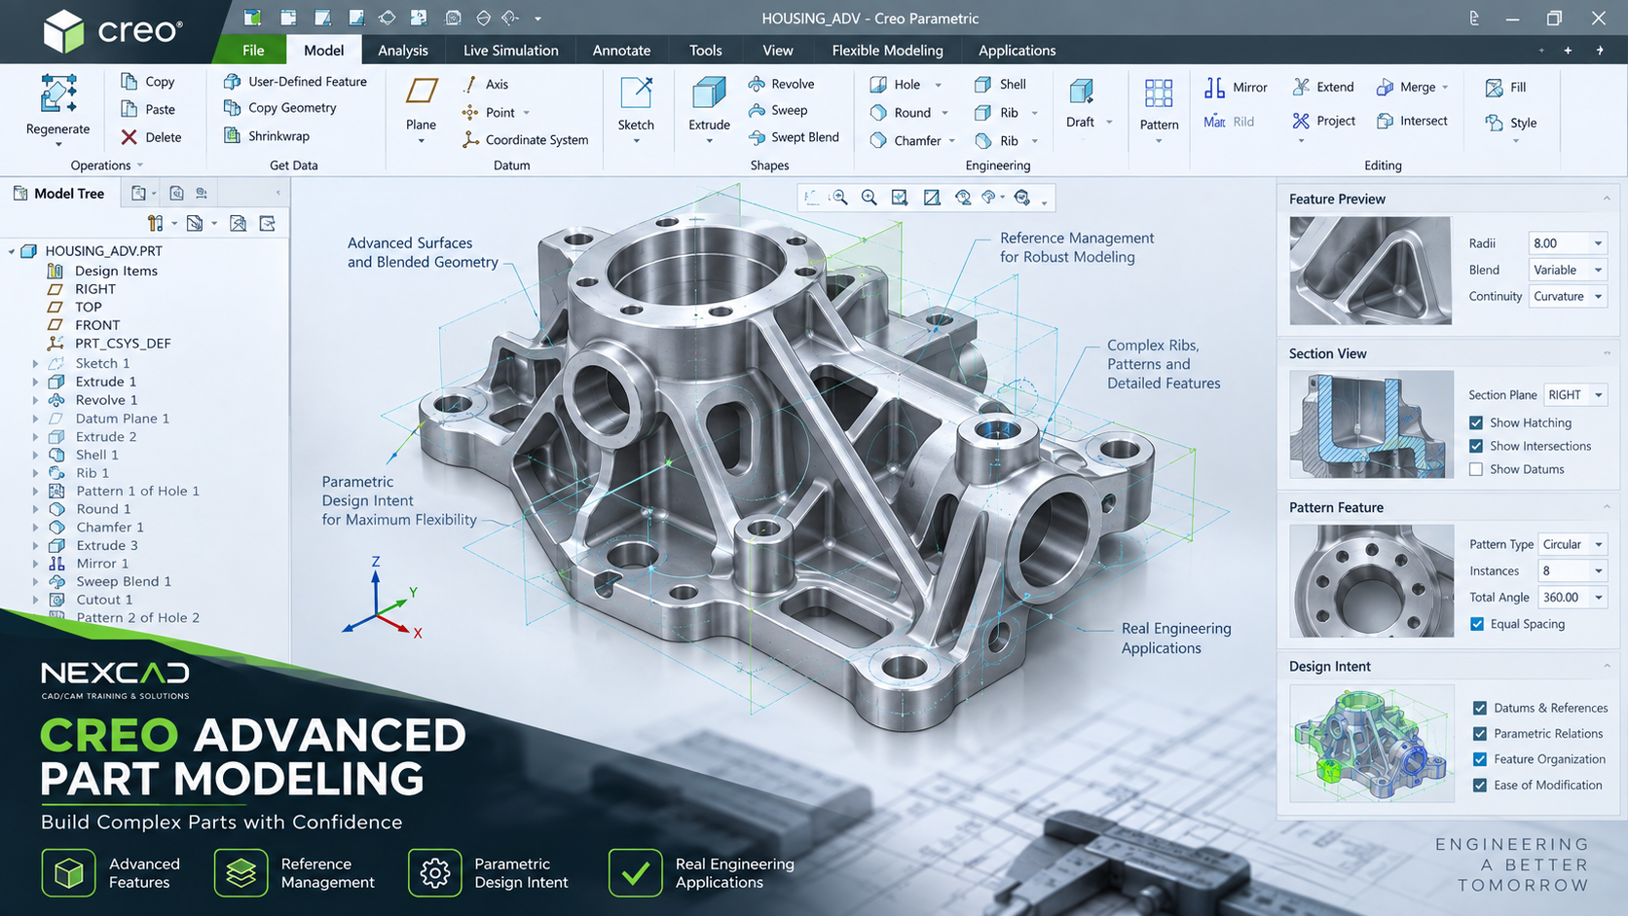Click the Intersect tool

[1412, 121]
